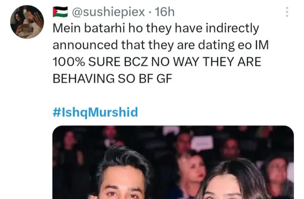The width and height of the screenshot is (304, 199).
Task: Click the Palestinian flag emoji beside the handle
Action: pyautogui.click(x=60, y=12)
